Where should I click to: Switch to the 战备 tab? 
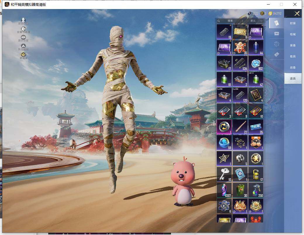[293, 67]
